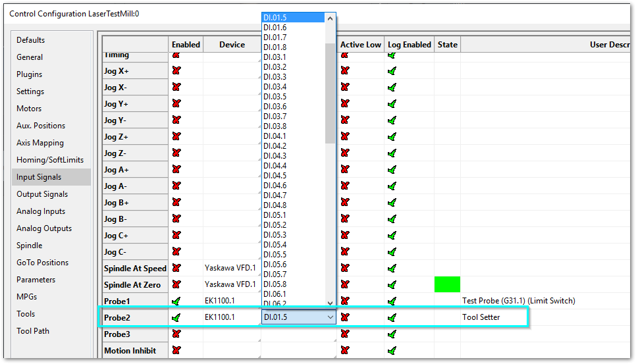Enable the Probe3 signal

tap(176, 334)
